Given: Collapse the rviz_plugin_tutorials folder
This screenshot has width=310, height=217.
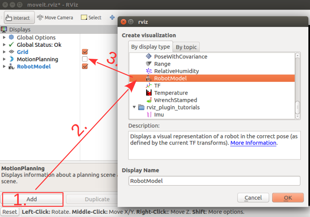Looking at the screenshot, I should point(134,107).
